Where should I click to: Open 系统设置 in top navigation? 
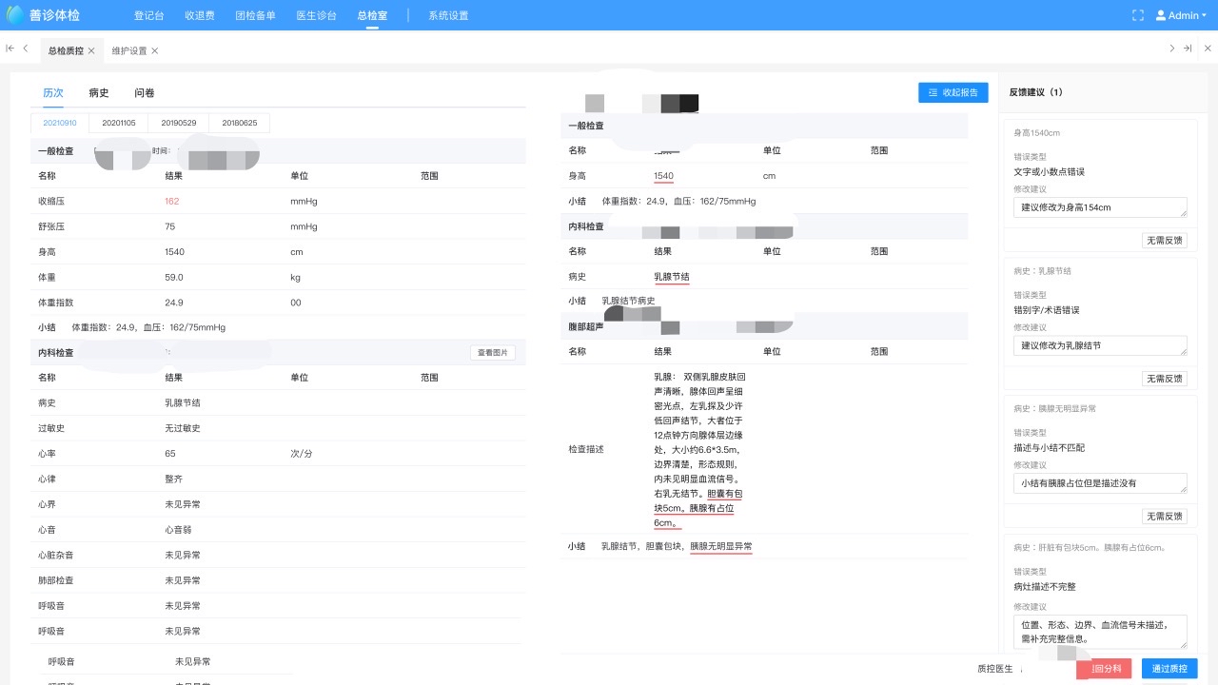coord(448,15)
